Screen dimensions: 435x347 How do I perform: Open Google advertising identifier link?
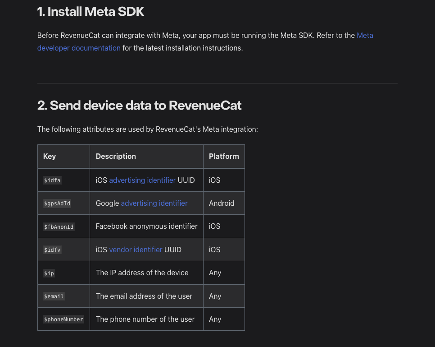pyautogui.click(x=154, y=203)
